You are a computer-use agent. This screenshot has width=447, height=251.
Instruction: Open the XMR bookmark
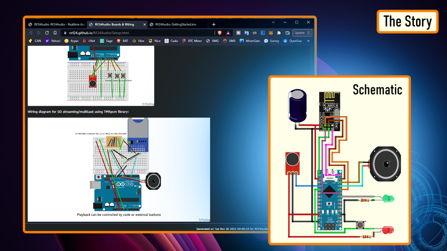229,41
